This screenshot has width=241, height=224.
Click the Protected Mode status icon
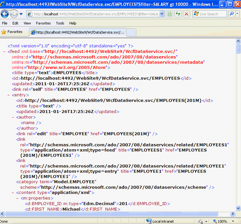(x=200, y=221)
